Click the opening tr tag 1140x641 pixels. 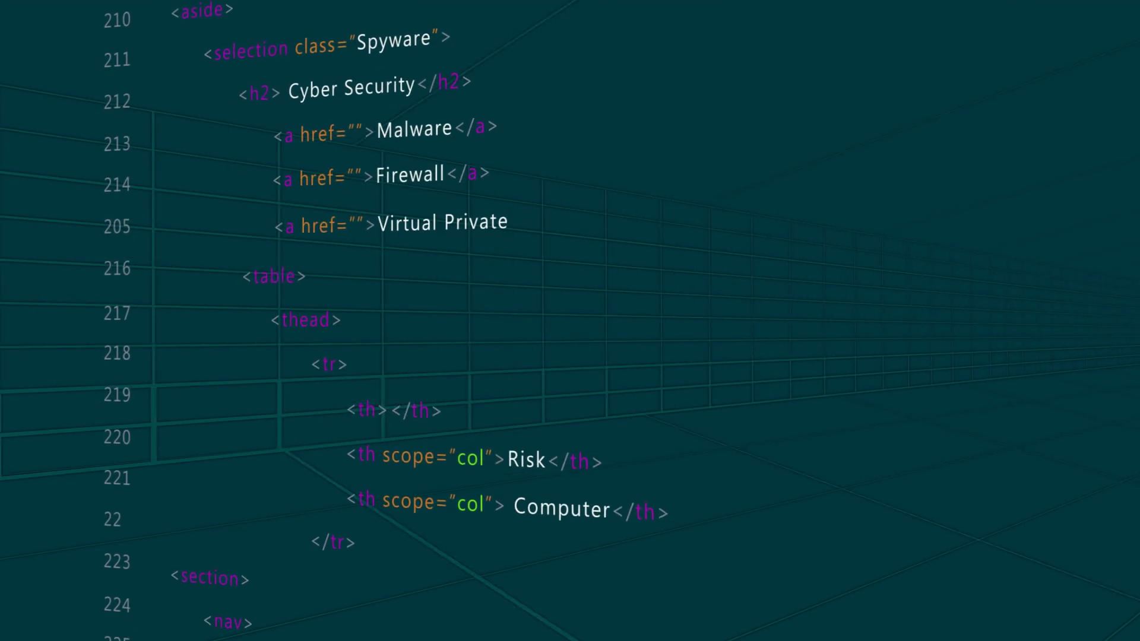click(x=329, y=364)
